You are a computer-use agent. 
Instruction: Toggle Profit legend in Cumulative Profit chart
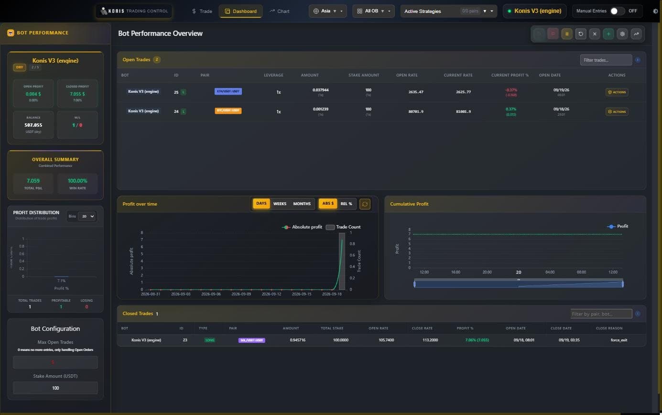618,226
